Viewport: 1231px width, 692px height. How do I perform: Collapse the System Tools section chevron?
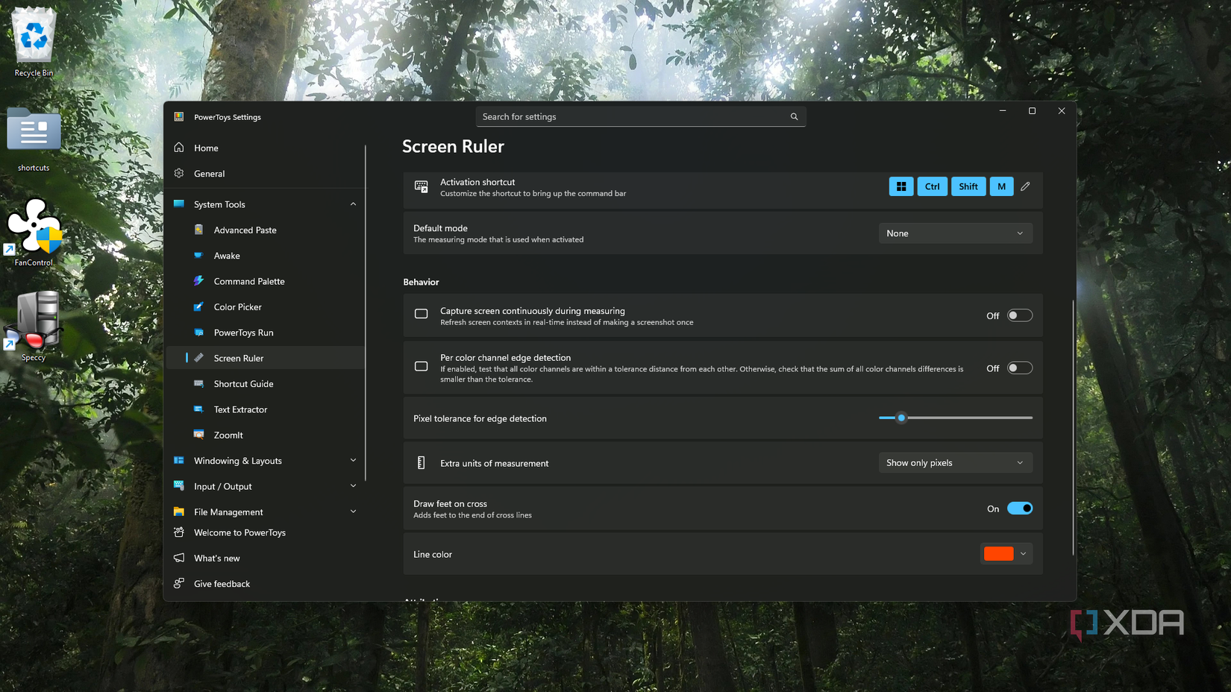pyautogui.click(x=353, y=204)
